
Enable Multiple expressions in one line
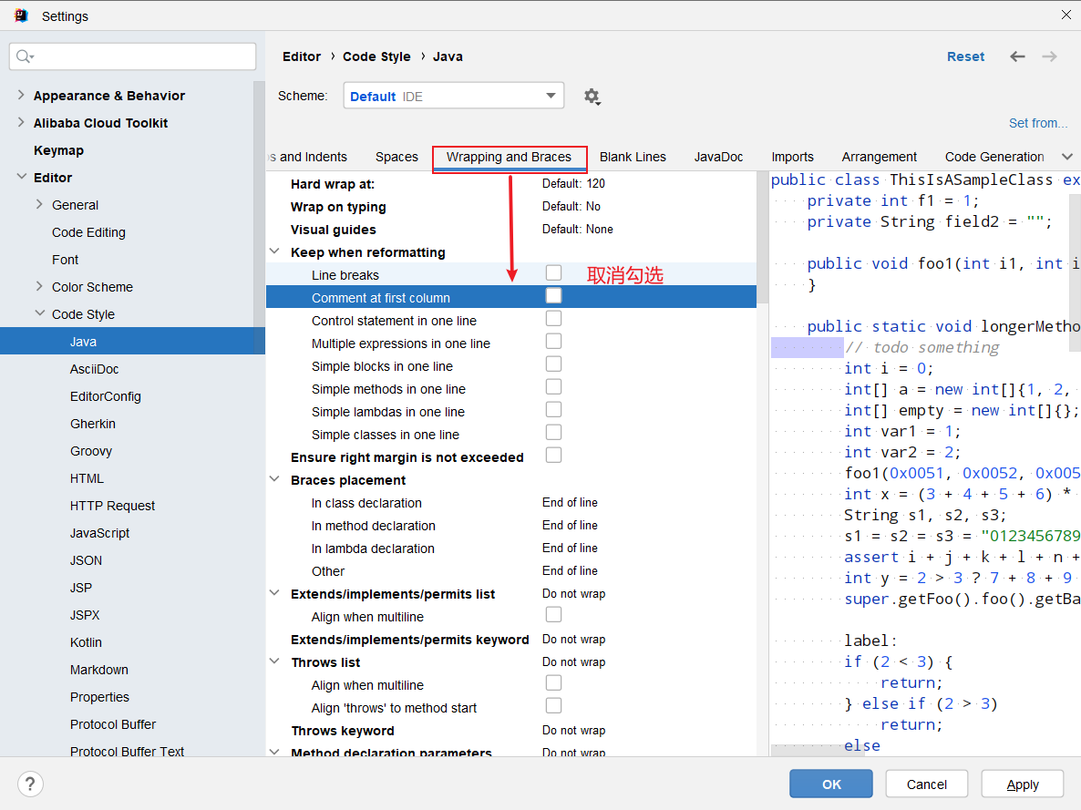tap(553, 342)
